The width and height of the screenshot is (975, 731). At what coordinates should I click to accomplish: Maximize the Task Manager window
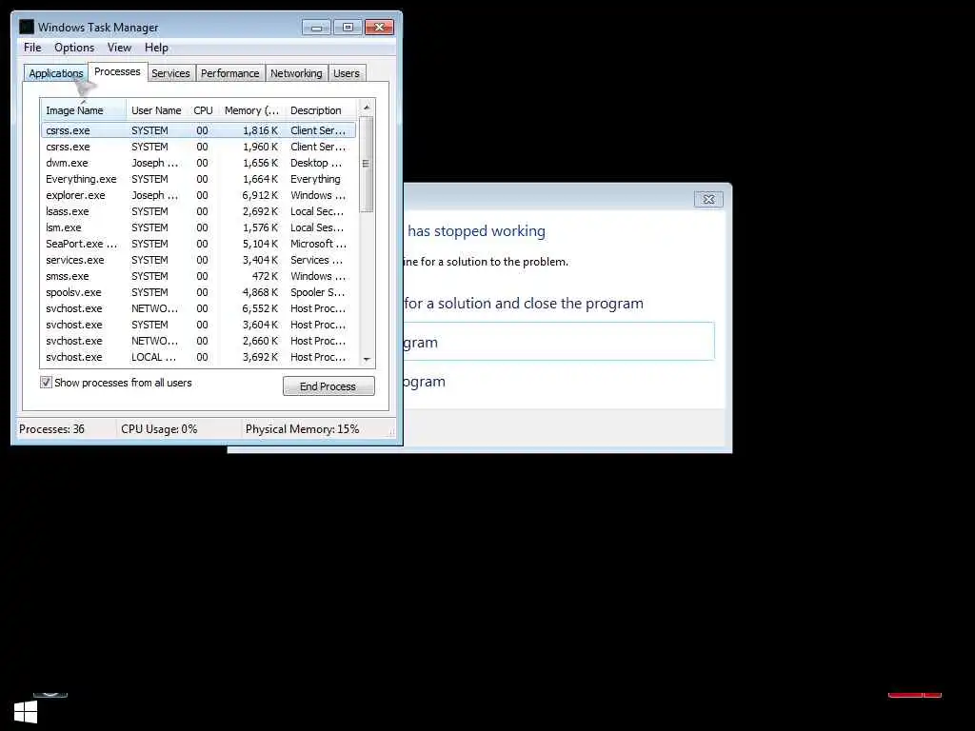348,28
